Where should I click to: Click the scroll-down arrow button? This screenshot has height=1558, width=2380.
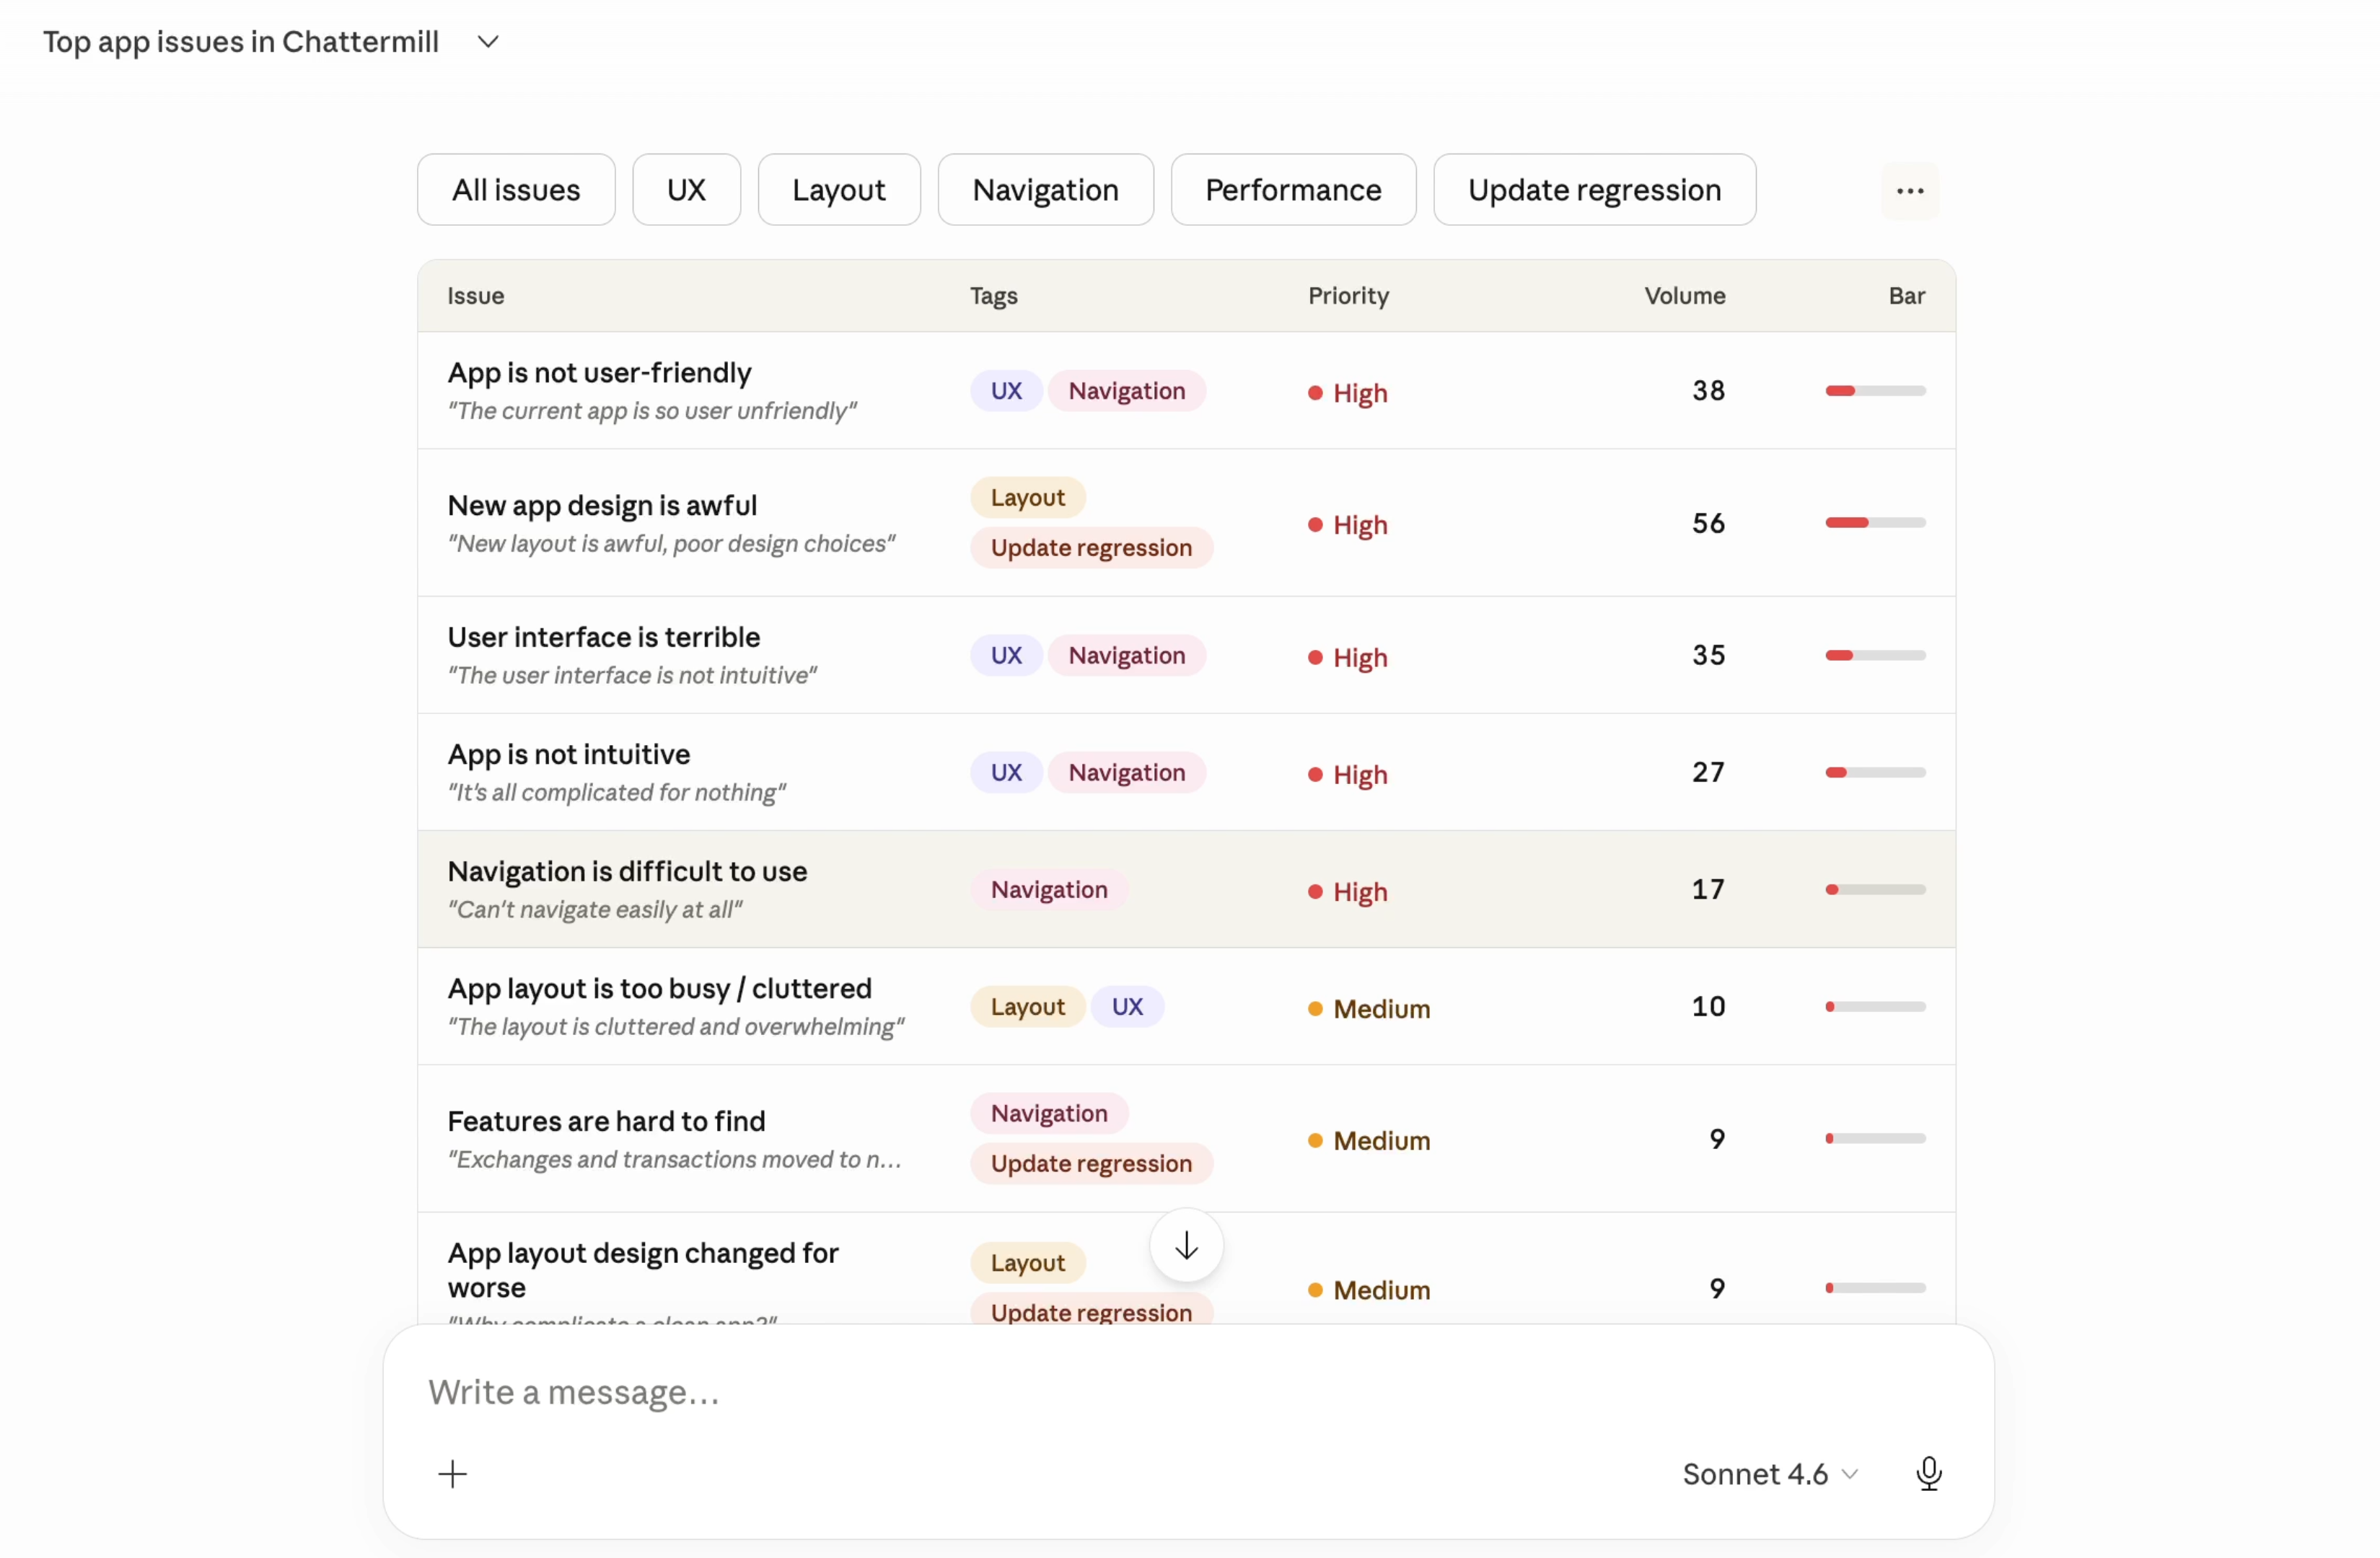[x=1186, y=1245]
